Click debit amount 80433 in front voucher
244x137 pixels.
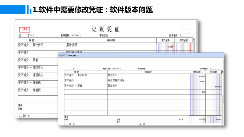[202, 82]
